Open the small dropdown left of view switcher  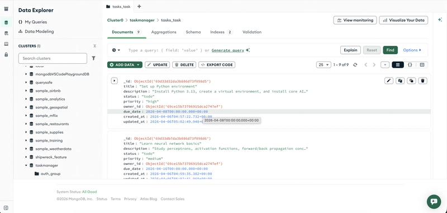coord(385,65)
